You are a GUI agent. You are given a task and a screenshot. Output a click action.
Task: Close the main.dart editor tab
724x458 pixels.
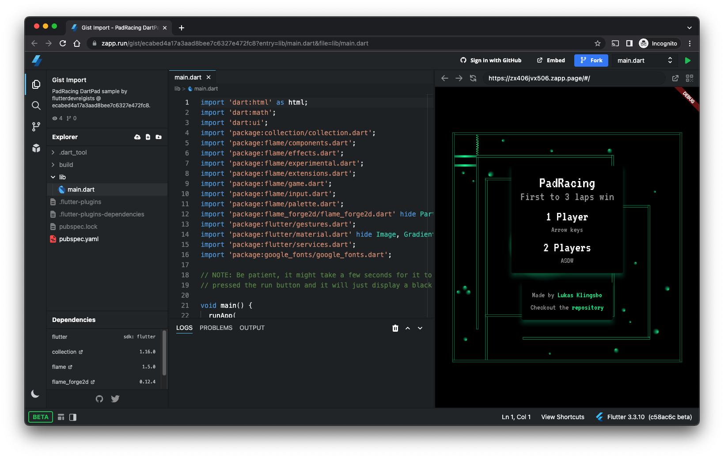[x=208, y=77]
